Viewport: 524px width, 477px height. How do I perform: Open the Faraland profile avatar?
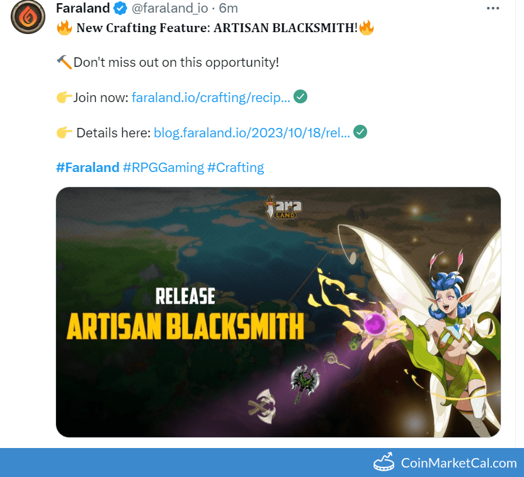click(x=28, y=17)
